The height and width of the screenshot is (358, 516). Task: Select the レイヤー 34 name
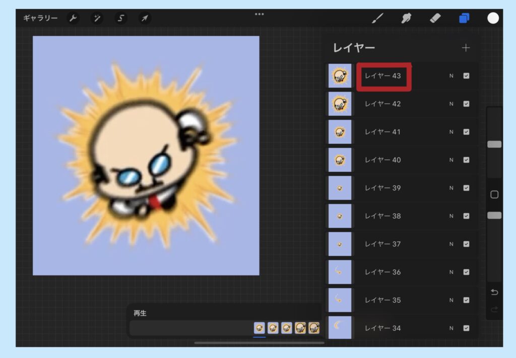[383, 328]
